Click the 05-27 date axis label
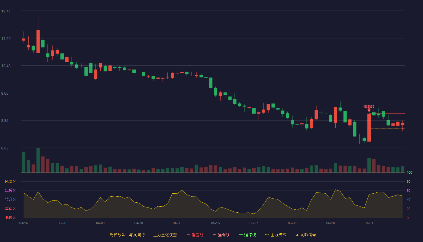This screenshot has width=423, height=242. pos(254,223)
